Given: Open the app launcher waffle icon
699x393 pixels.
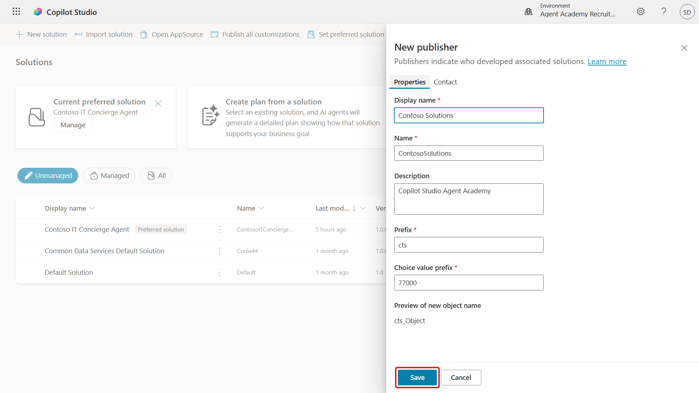Looking at the screenshot, I should [x=16, y=12].
